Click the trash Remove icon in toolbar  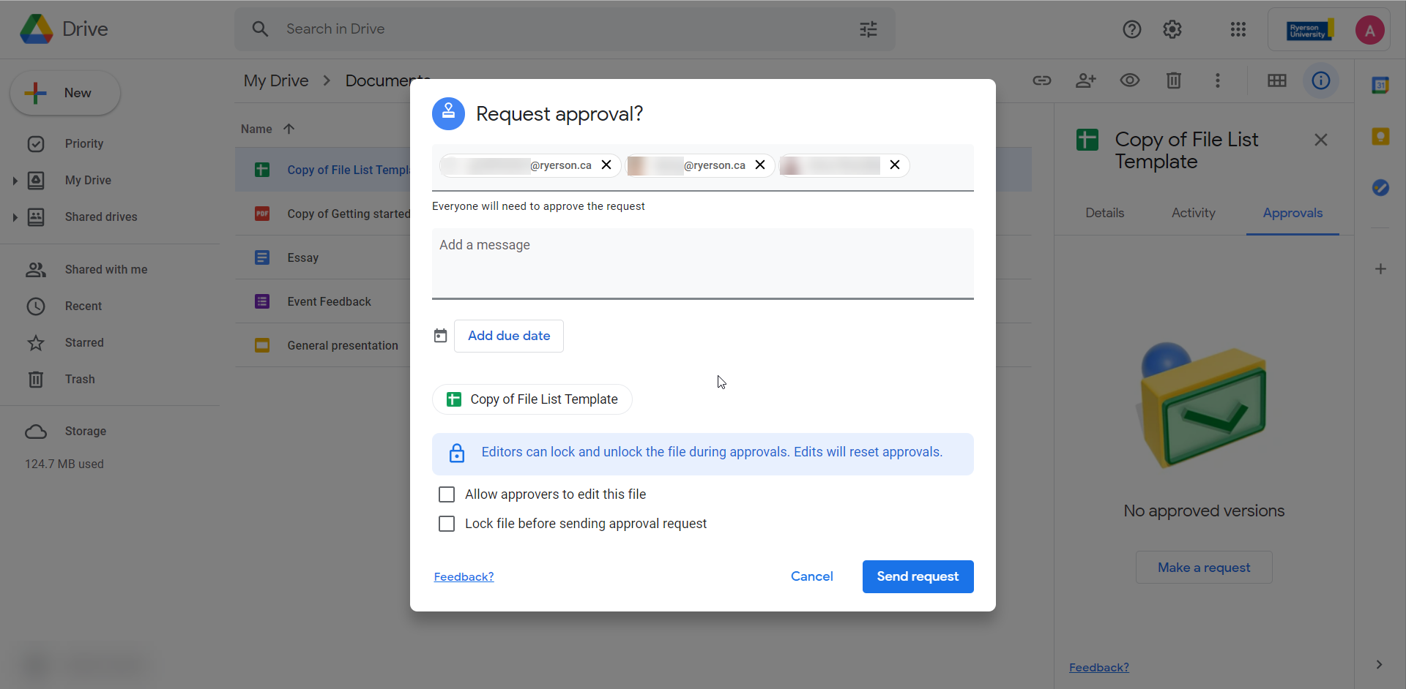[1173, 80]
